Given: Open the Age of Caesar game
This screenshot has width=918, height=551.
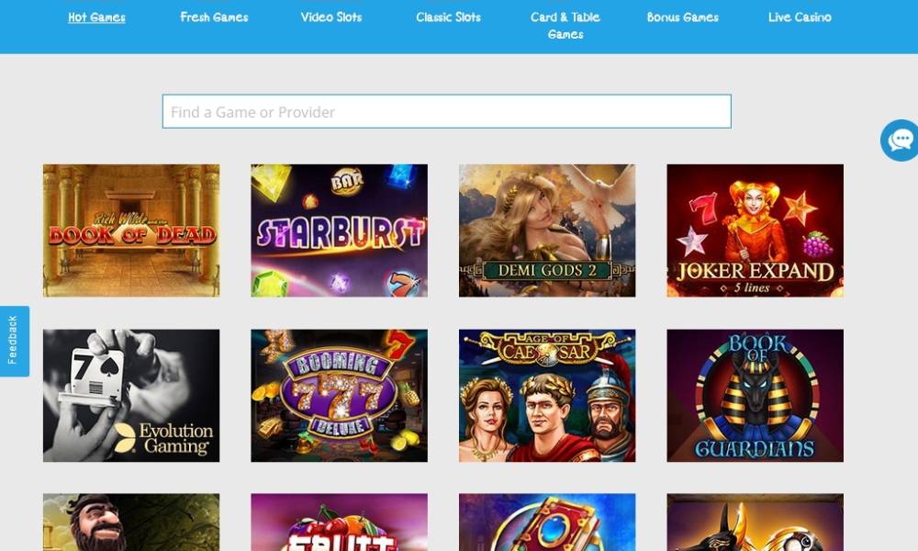Looking at the screenshot, I should coord(547,396).
